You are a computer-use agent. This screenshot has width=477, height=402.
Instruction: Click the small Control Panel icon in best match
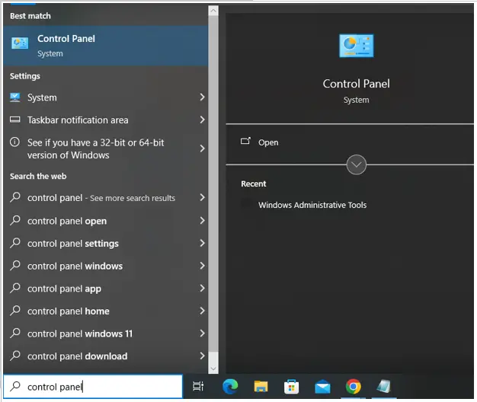20,43
